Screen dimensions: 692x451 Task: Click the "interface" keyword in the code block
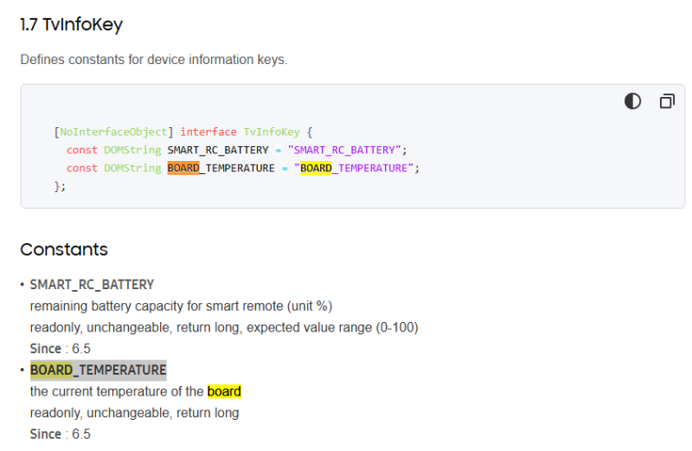point(208,132)
